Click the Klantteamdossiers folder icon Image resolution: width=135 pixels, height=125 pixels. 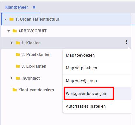point(15,90)
